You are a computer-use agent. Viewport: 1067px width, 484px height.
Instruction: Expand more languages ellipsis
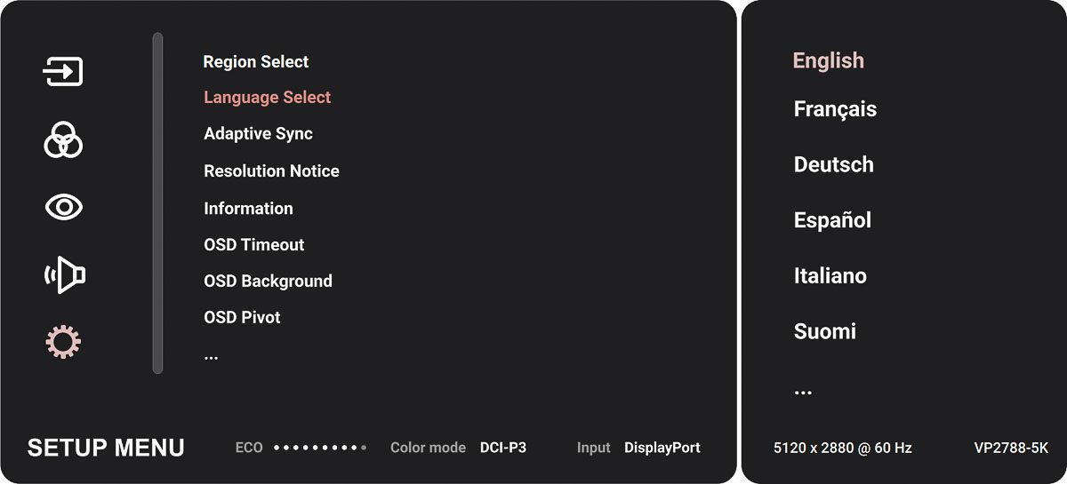coord(803,392)
